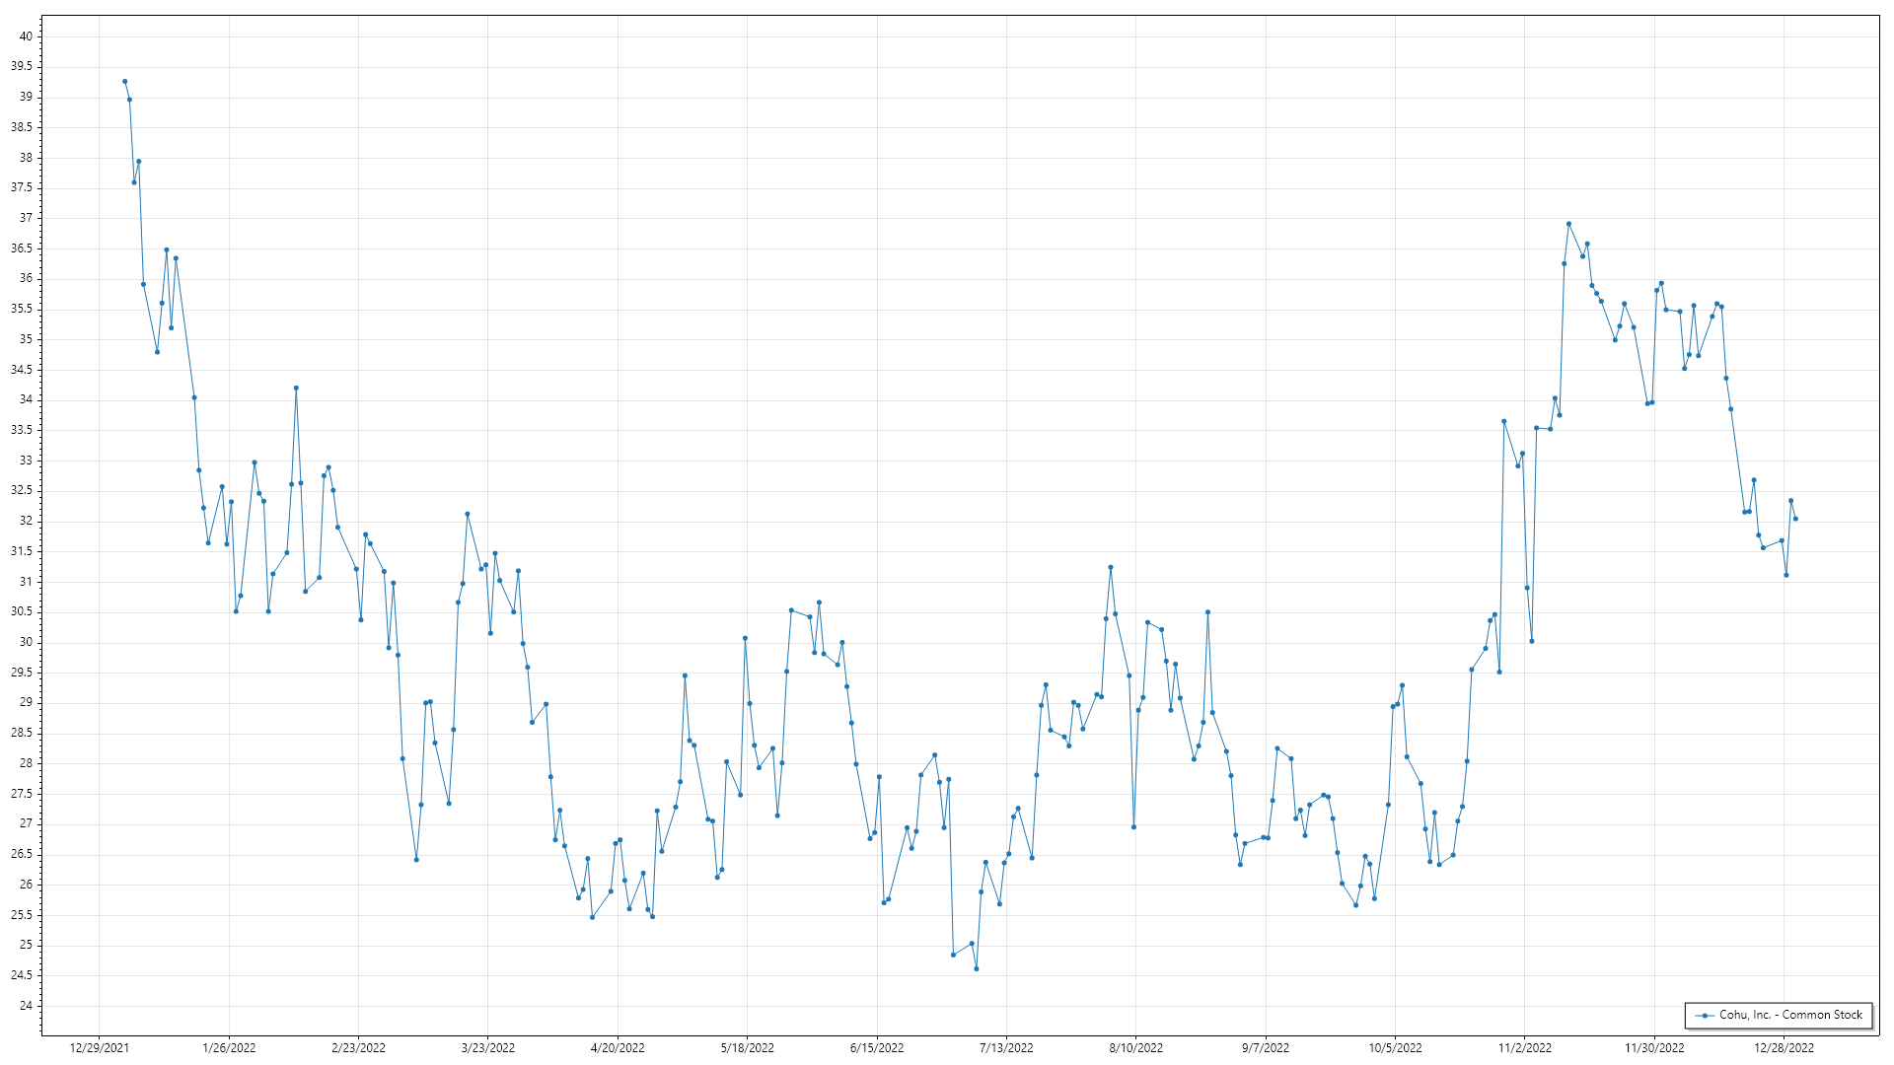
Task: Click the November peak data point near 37
Action: point(1568,224)
